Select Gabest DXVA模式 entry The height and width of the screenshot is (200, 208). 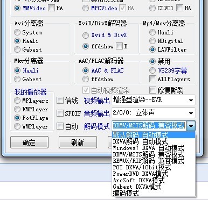154,187
